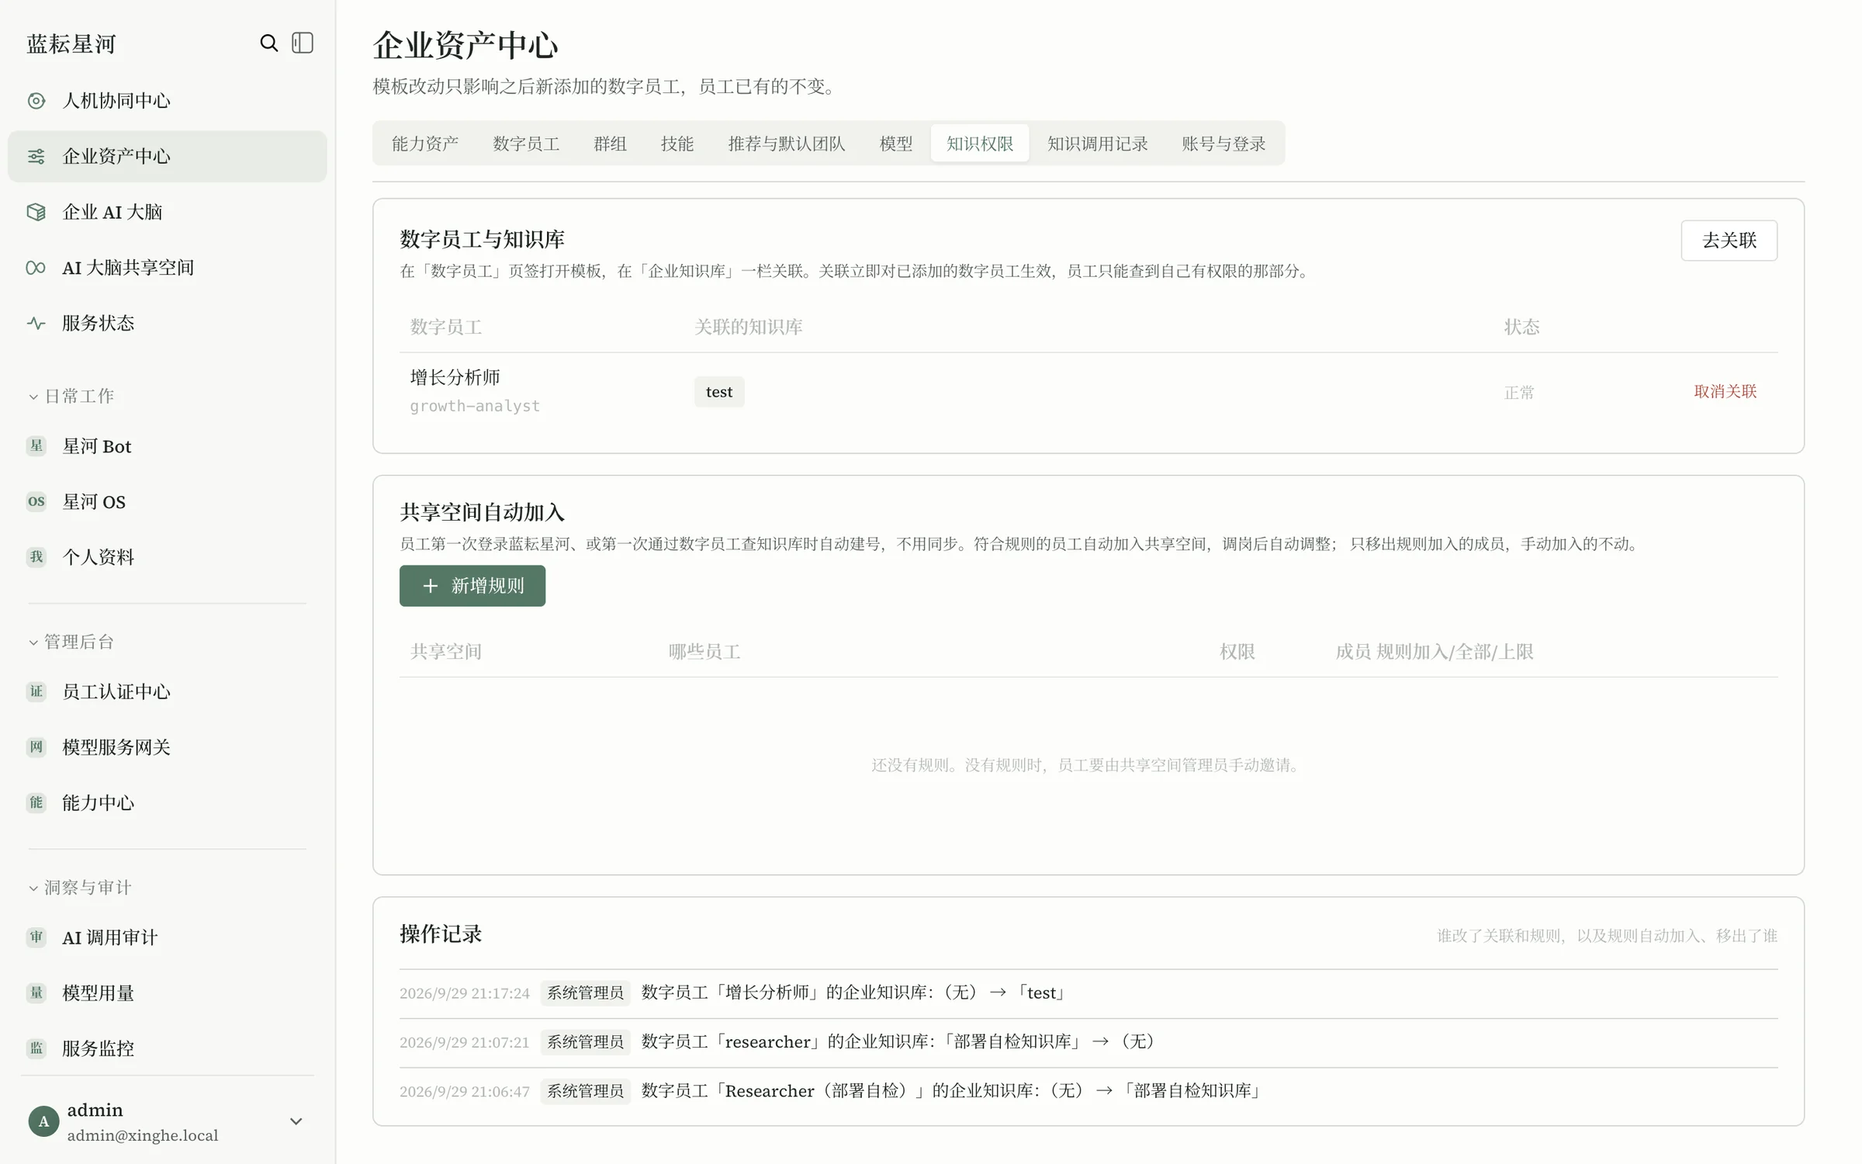The height and width of the screenshot is (1164, 1862).
Task: Collapse the 管理后台 section
Action: [x=71, y=642]
